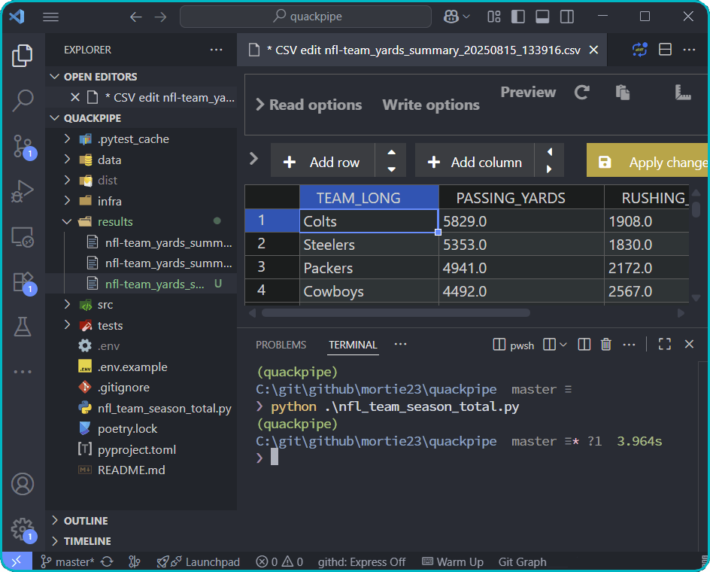Open the Source Control view
Image resolution: width=710 pixels, height=572 pixels.
(x=23, y=146)
